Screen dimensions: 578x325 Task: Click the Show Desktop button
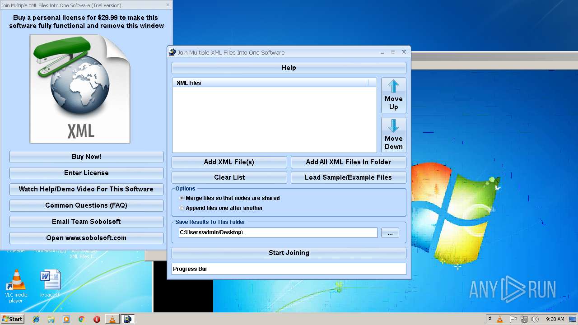tap(573, 319)
